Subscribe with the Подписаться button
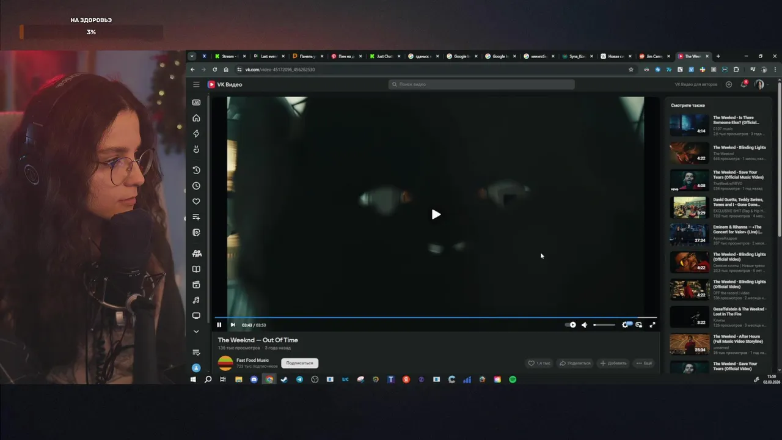Image resolution: width=782 pixels, height=440 pixels. click(299, 363)
